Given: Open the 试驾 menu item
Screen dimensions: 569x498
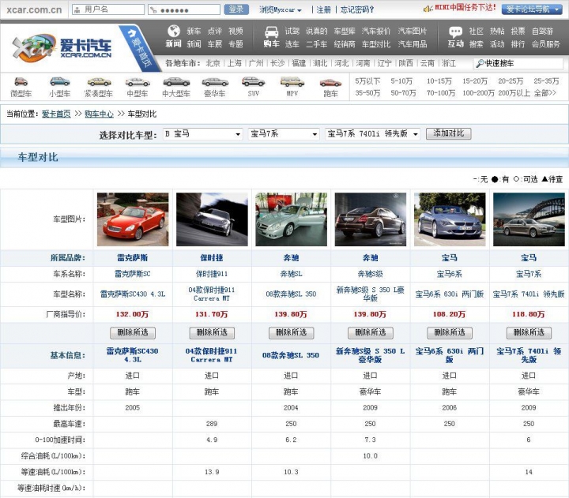Looking at the screenshot, I should click(x=292, y=31).
